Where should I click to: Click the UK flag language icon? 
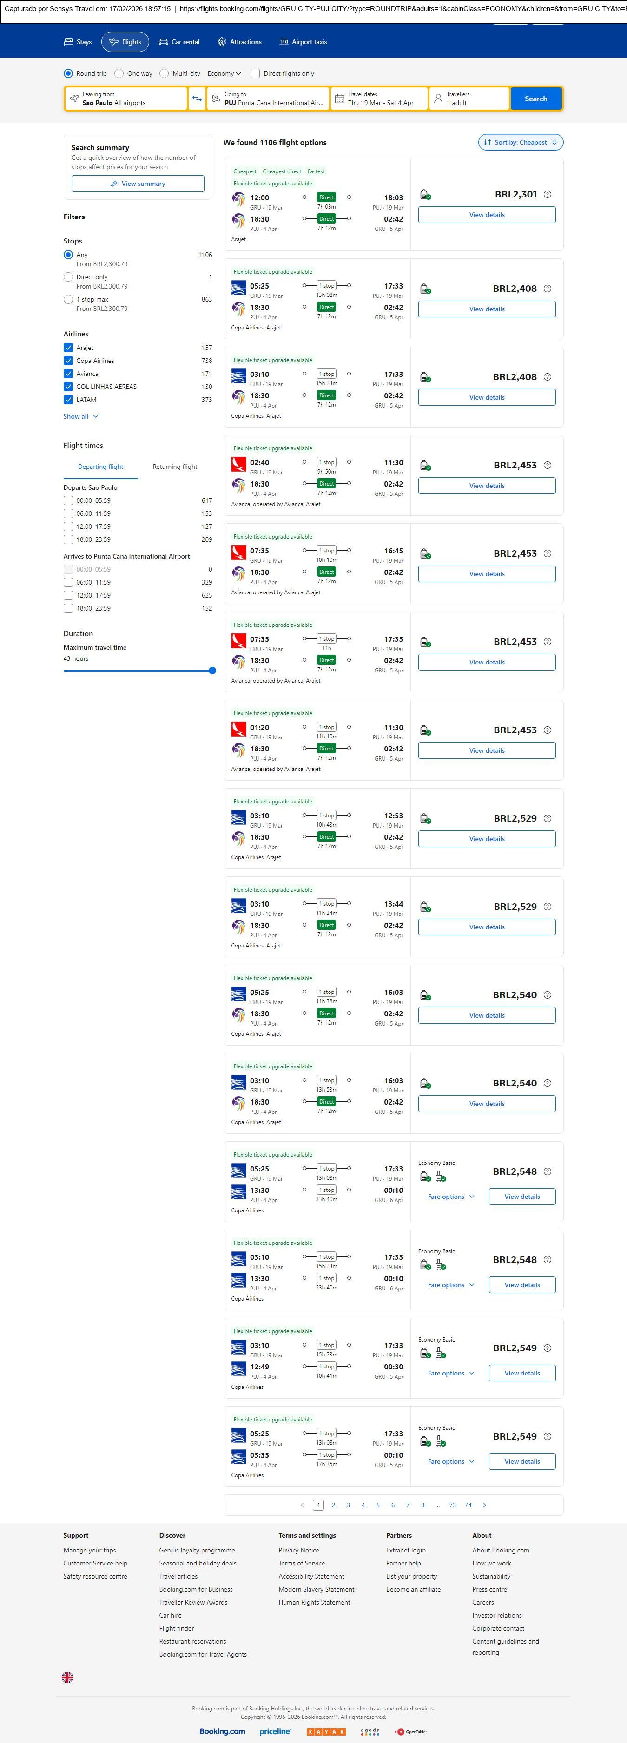coord(68,1677)
